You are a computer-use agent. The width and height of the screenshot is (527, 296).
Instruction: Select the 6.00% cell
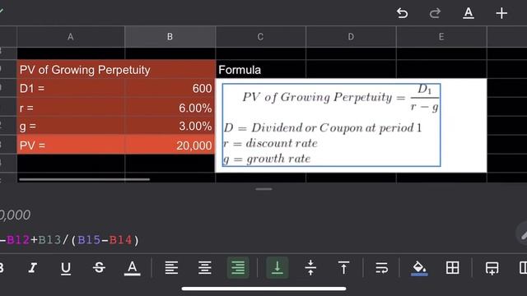(170, 108)
